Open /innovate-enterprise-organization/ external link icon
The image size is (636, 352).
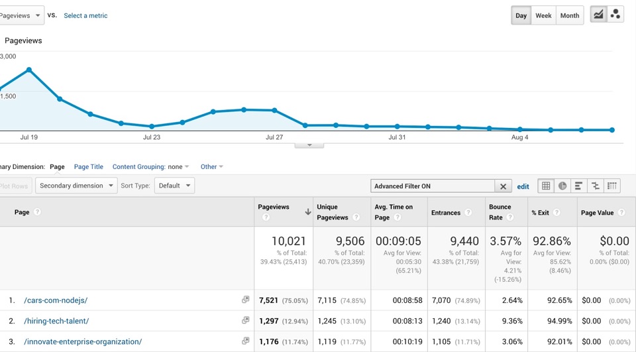[245, 341]
